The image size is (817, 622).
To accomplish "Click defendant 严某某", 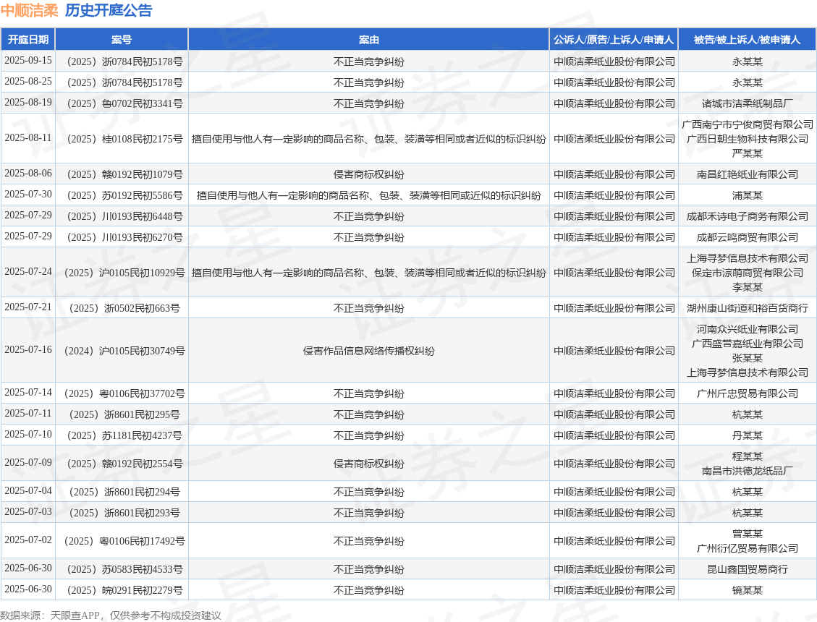I will 748,153.
